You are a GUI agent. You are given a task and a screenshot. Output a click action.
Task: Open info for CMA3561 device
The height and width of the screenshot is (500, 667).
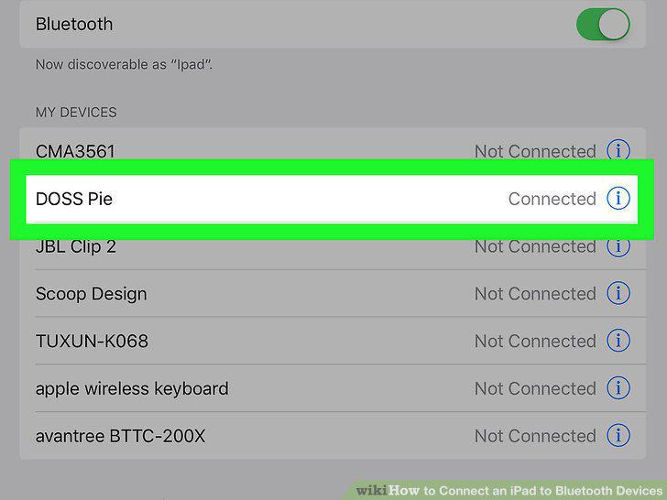[618, 150]
